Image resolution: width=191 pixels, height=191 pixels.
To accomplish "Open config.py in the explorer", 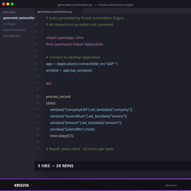I will click(x=9, y=24).
